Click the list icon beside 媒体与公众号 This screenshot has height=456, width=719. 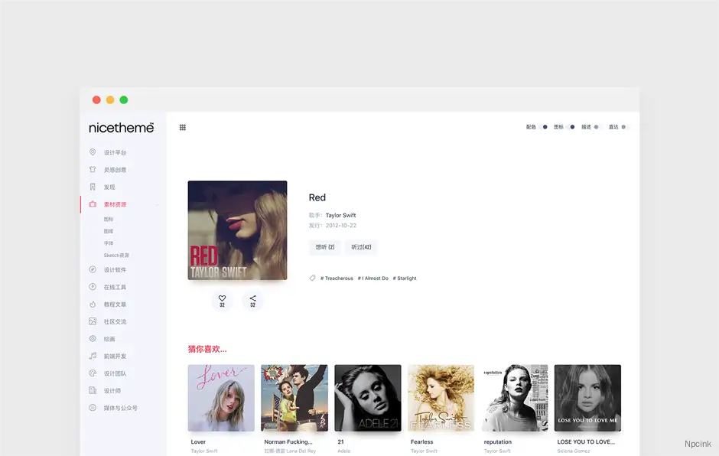[93, 407]
